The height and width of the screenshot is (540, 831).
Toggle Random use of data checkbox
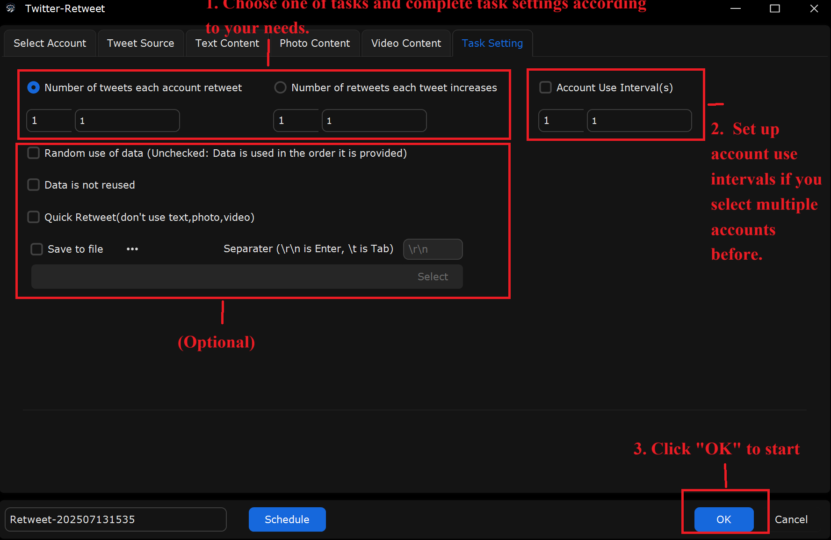pos(33,153)
